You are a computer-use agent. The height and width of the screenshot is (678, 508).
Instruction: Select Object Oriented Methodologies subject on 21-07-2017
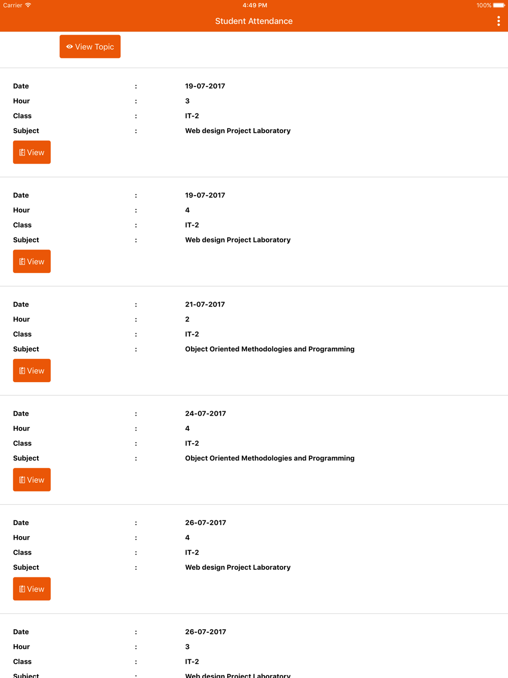[x=270, y=349]
